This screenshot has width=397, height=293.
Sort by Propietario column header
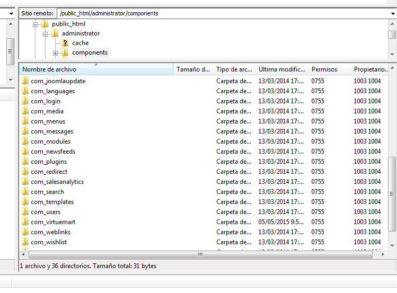[x=370, y=69]
